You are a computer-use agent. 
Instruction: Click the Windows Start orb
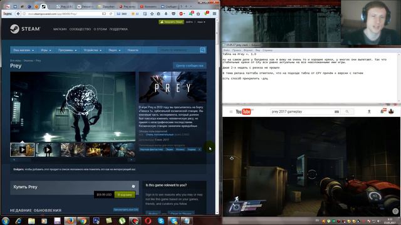[x=6, y=221]
